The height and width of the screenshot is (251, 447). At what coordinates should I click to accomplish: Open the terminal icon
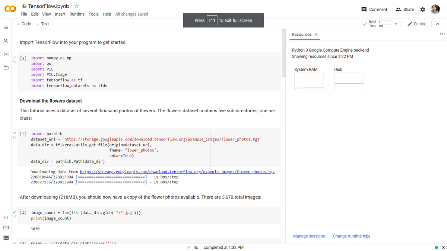tap(6, 238)
